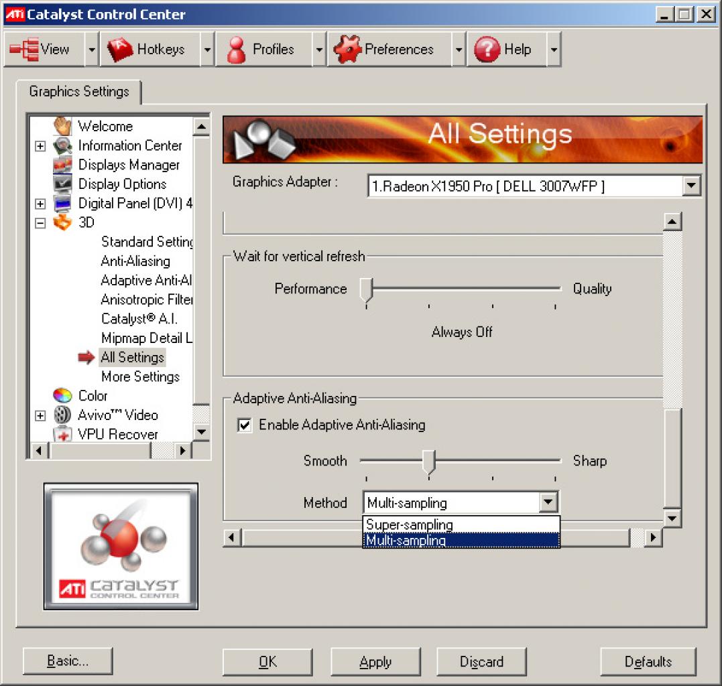The width and height of the screenshot is (722, 686).
Task: Click the Smooth/Sharp slider thumb
Action: (428, 462)
